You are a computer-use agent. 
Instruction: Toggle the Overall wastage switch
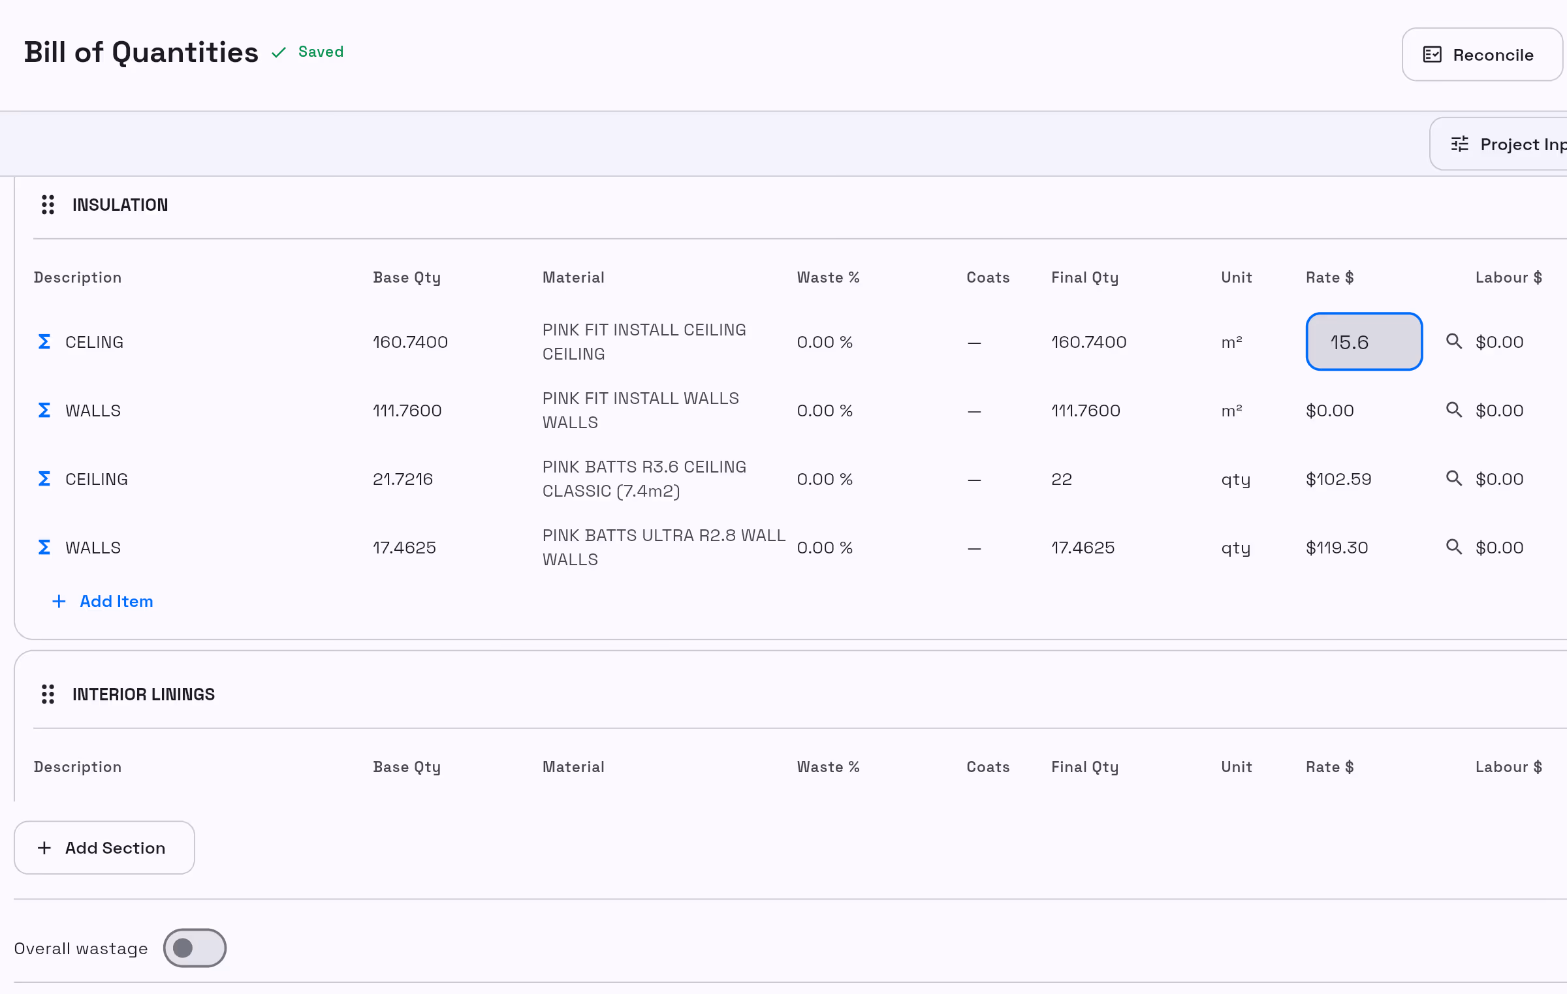195,948
